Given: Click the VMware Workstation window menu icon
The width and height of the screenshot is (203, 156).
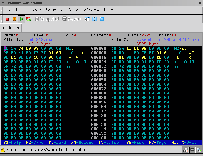Looking at the screenshot, I should point(3,3).
